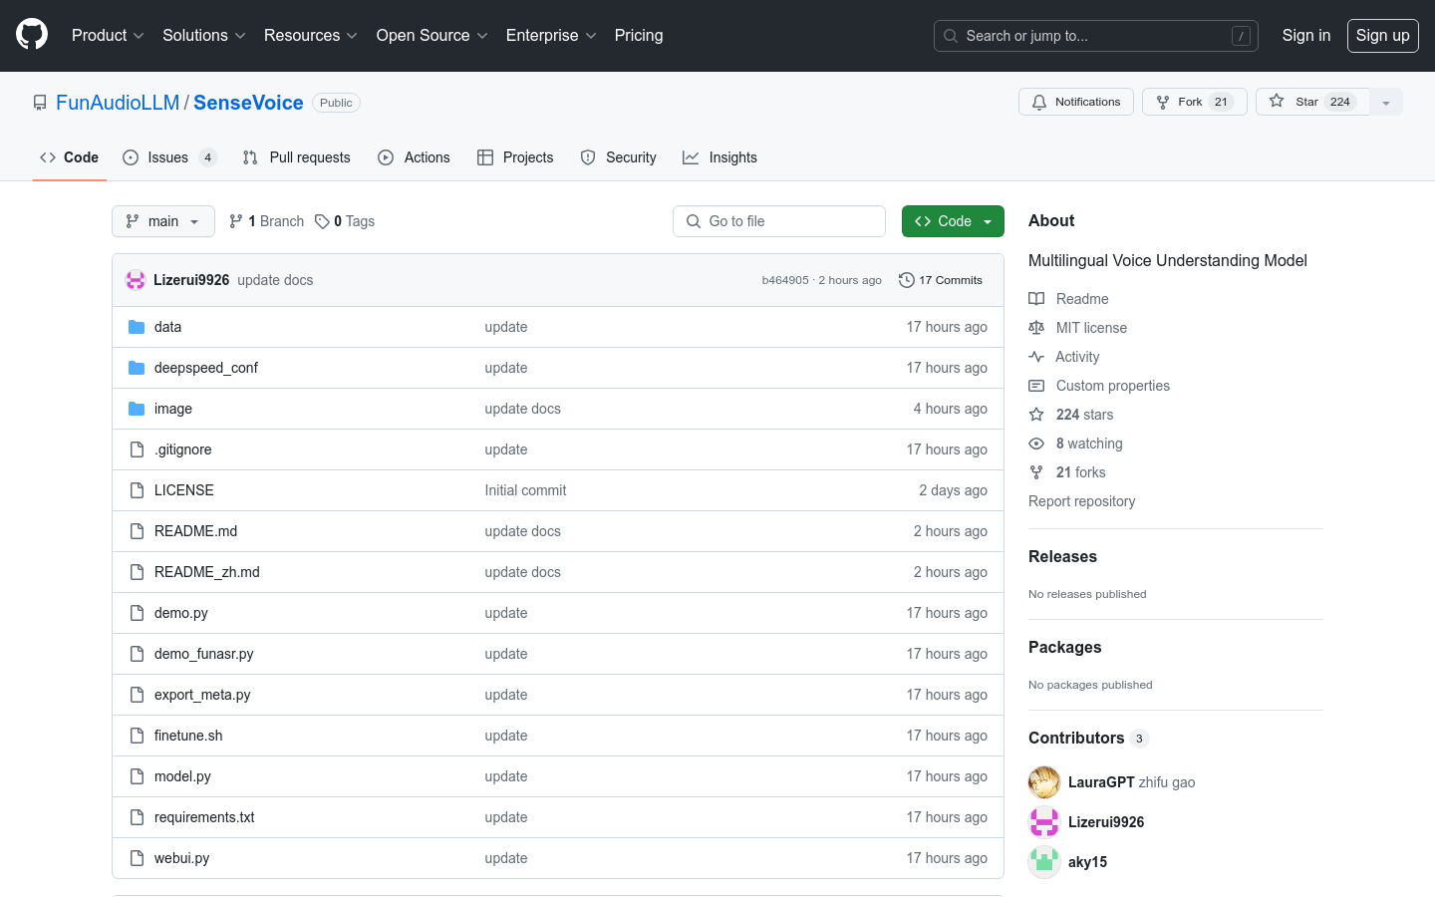Viewport: 1435px width, 897px height.
Task: Click the 1 Branch link
Action: coord(266,221)
